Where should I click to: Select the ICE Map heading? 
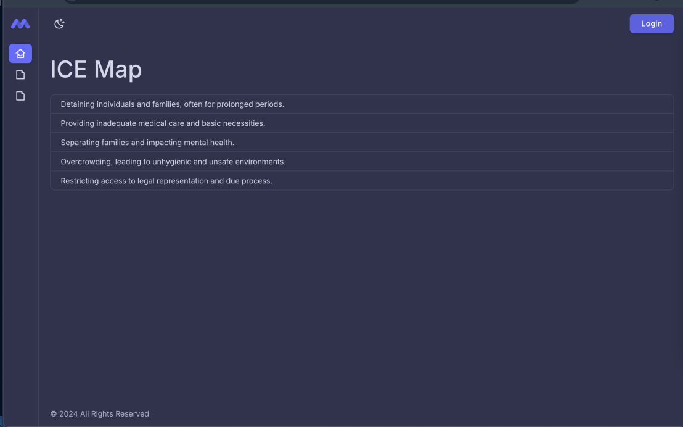(x=96, y=69)
